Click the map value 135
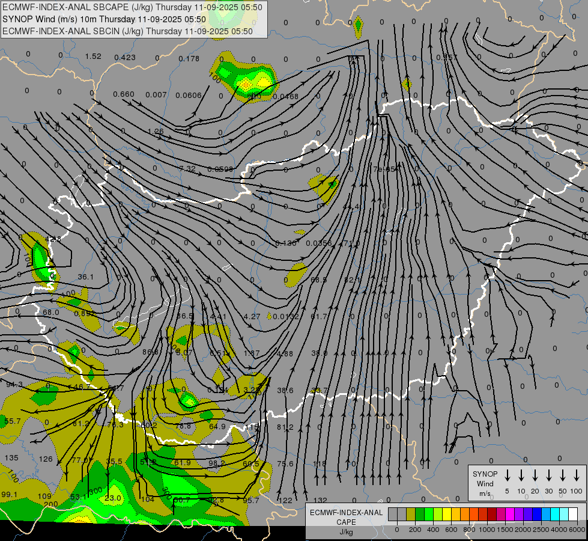Screen dimensions: 588x541 coord(11,457)
